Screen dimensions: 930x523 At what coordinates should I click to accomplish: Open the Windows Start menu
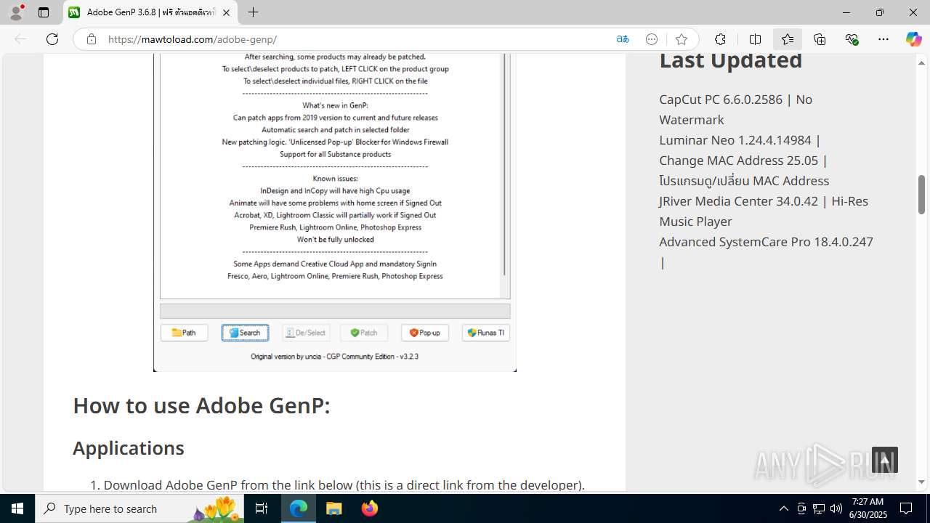(x=17, y=508)
